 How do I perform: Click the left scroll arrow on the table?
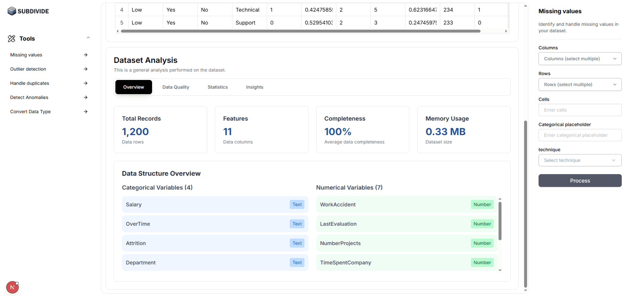(x=117, y=31)
